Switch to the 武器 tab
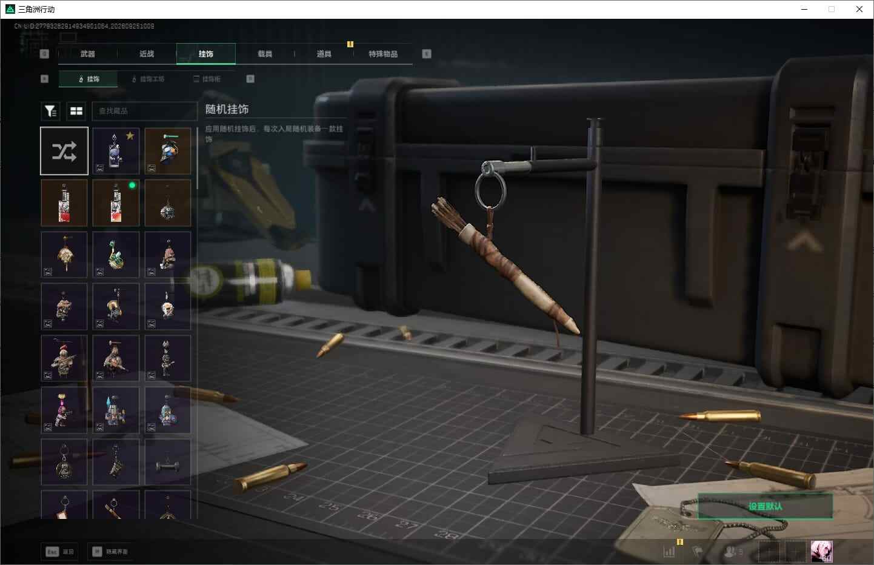Screen dimensions: 874x565 88,54
